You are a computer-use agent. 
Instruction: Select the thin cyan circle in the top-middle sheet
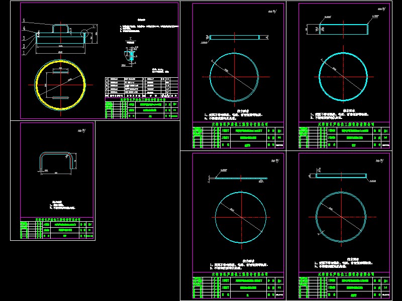click(234, 77)
